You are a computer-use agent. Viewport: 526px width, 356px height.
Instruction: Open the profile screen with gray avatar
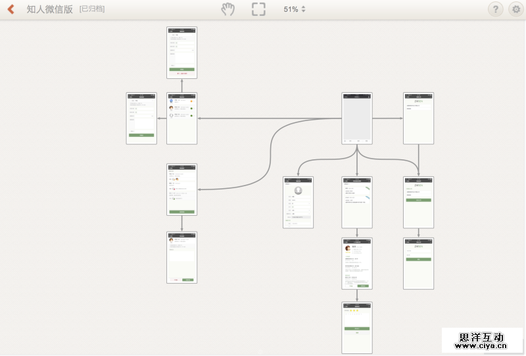tap(298, 202)
